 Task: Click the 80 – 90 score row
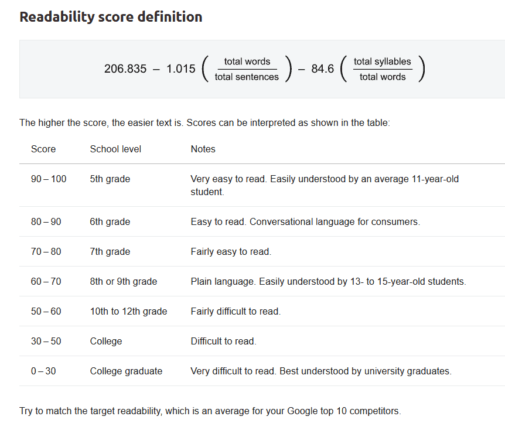(x=46, y=222)
